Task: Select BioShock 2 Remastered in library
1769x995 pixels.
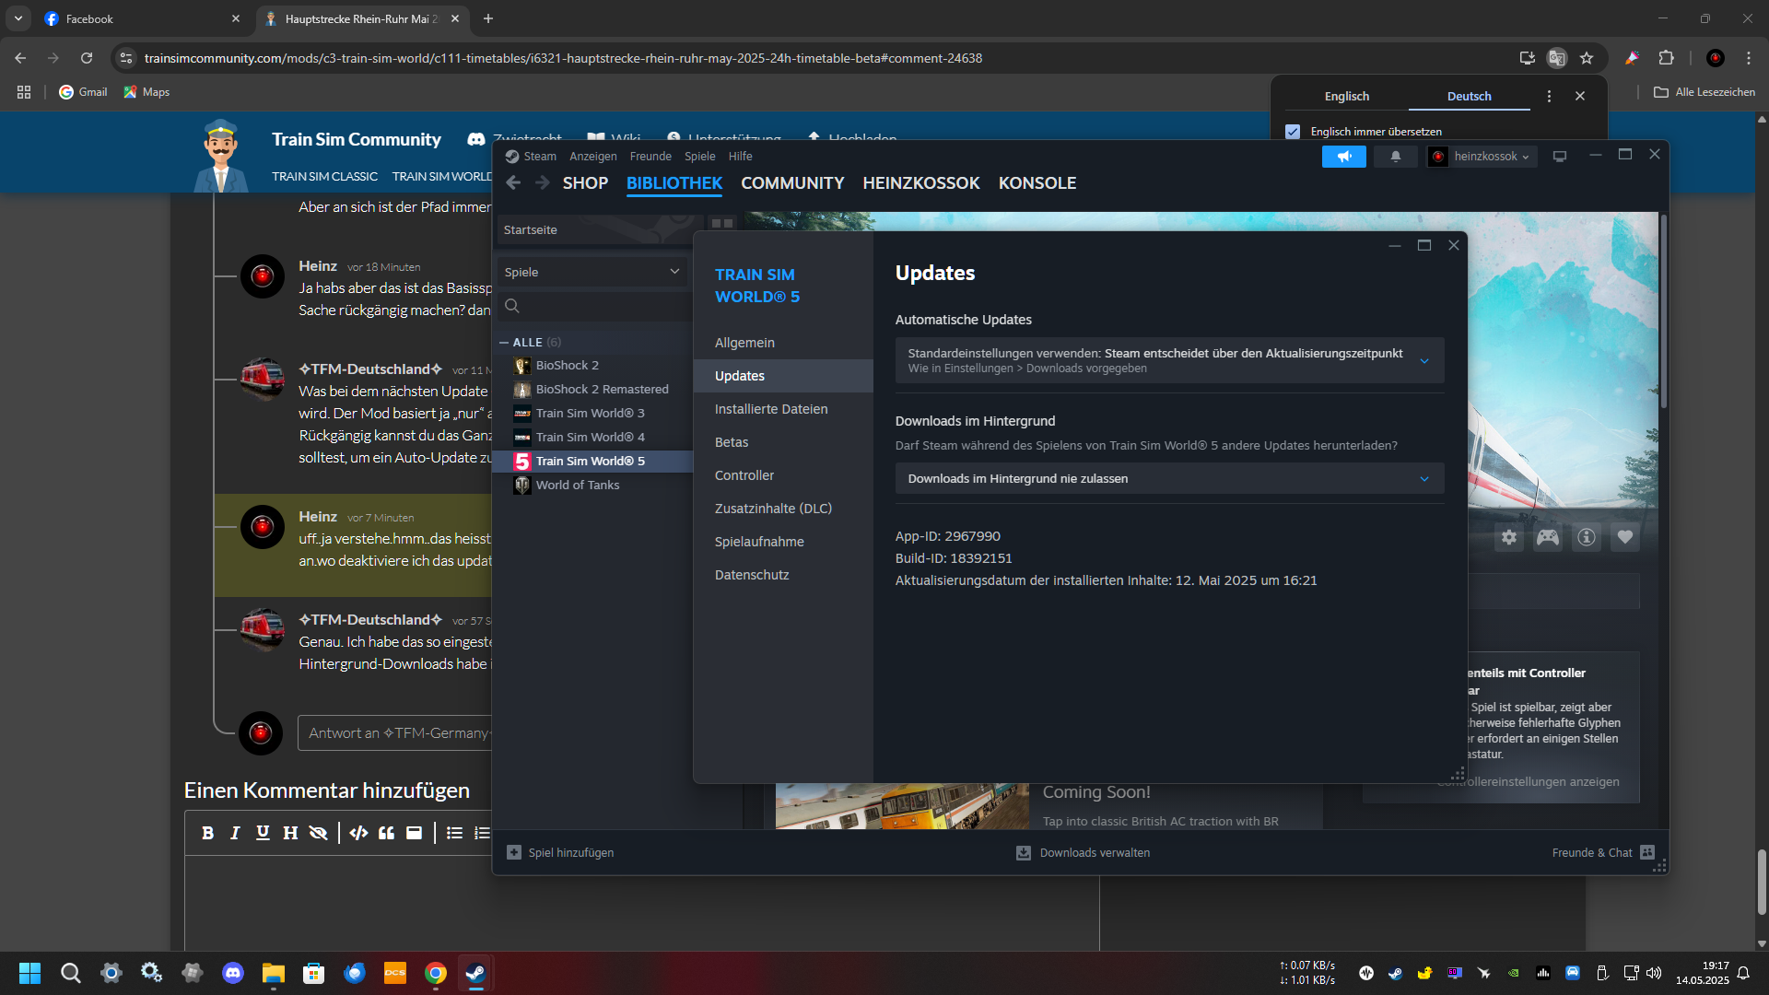Action: (x=592, y=390)
